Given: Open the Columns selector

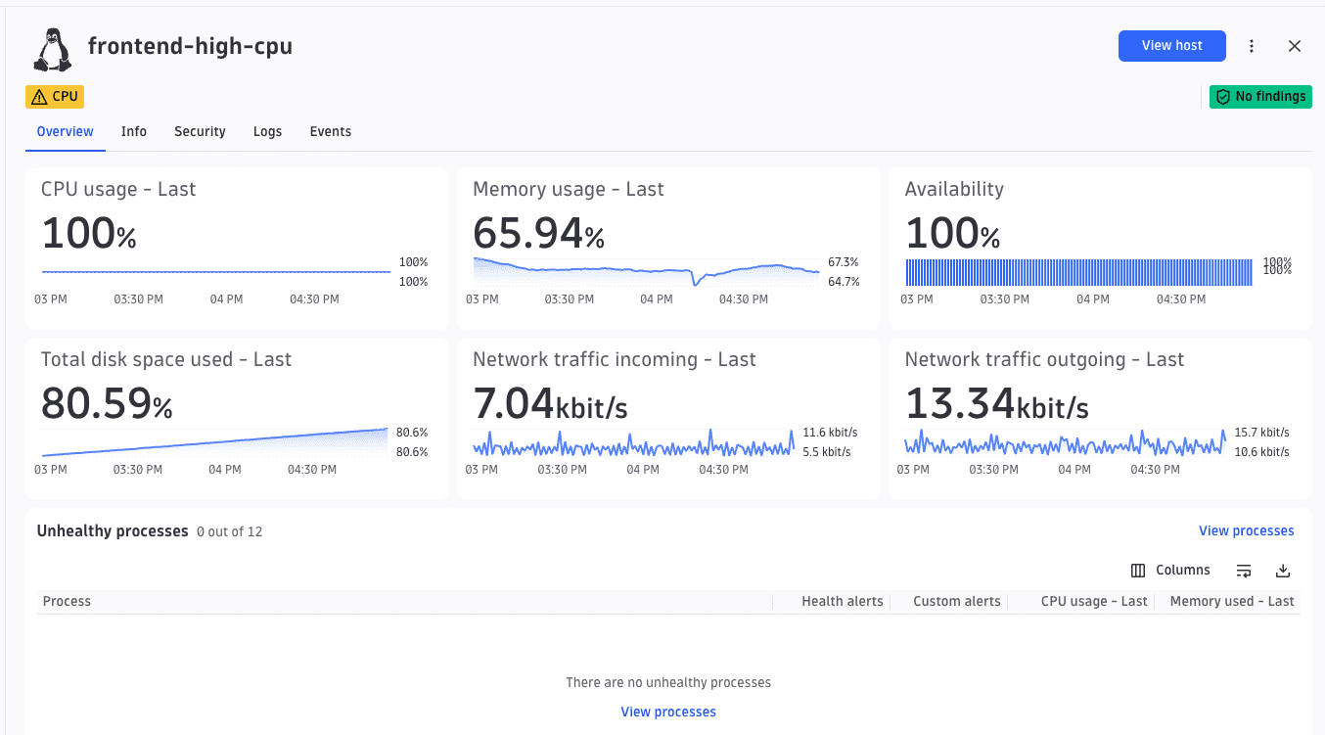Looking at the screenshot, I should pos(1170,571).
